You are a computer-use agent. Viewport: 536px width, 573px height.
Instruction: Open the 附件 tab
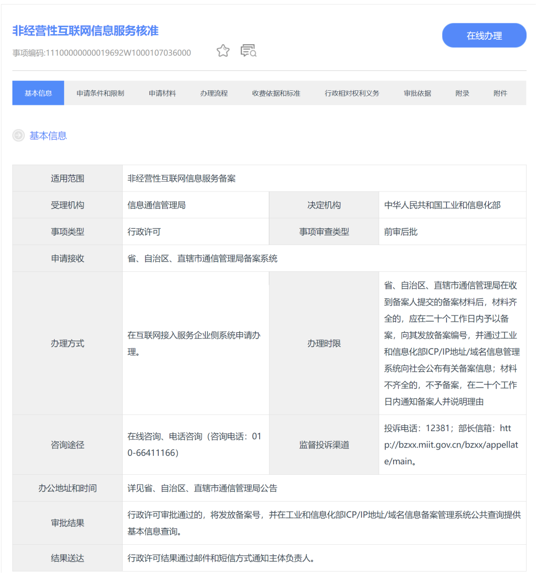point(500,93)
